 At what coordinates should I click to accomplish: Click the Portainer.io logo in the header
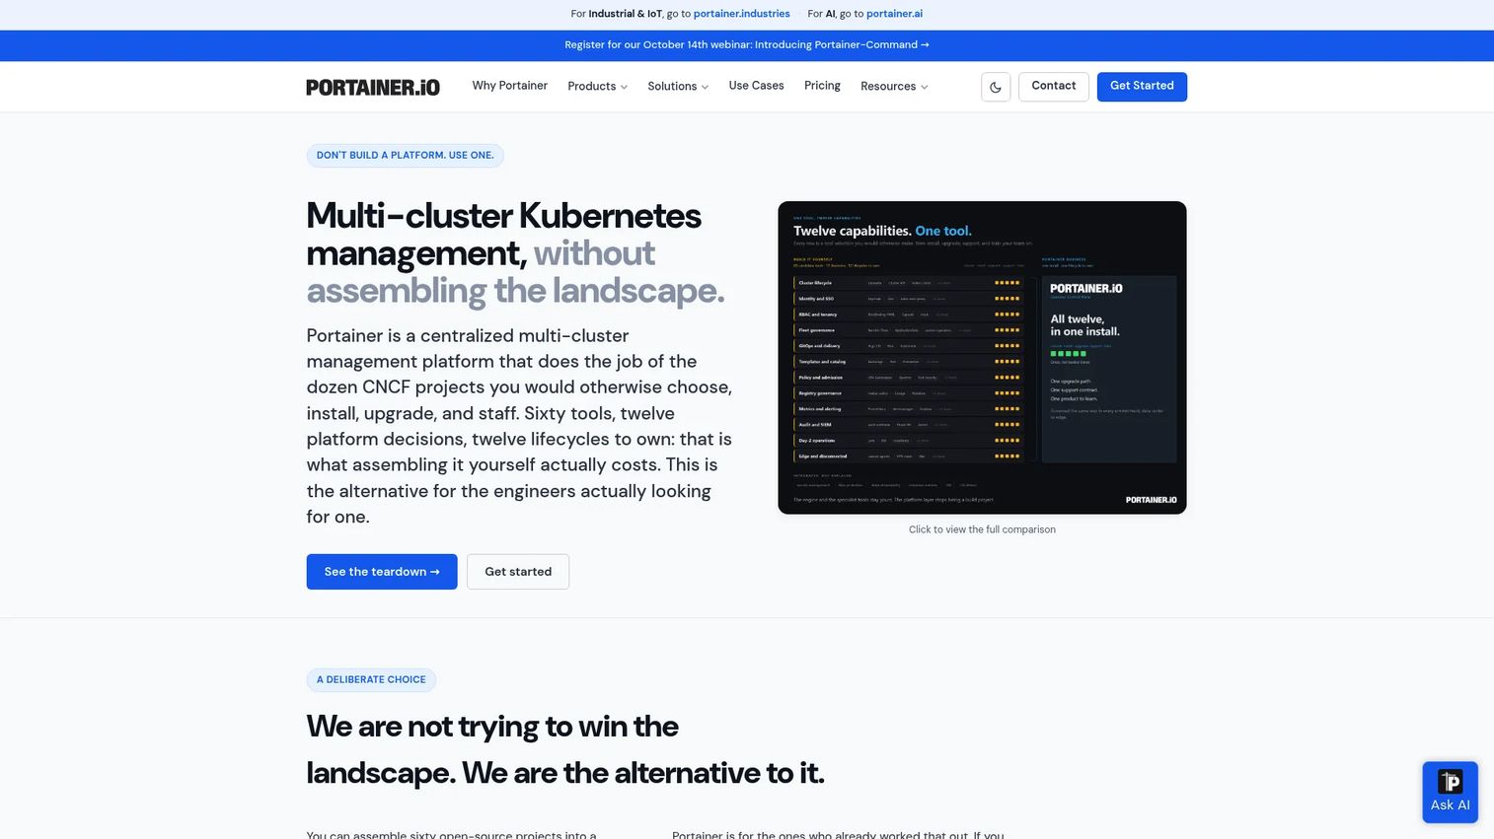[x=373, y=87]
